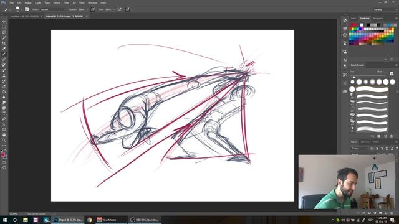399x224 pixels.
Task: Open the Opacity slider dropdown arrow
Action: [x=87, y=9]
